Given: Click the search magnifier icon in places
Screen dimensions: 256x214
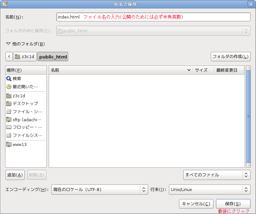Looking at the screenshot, I should pos(9,78).
